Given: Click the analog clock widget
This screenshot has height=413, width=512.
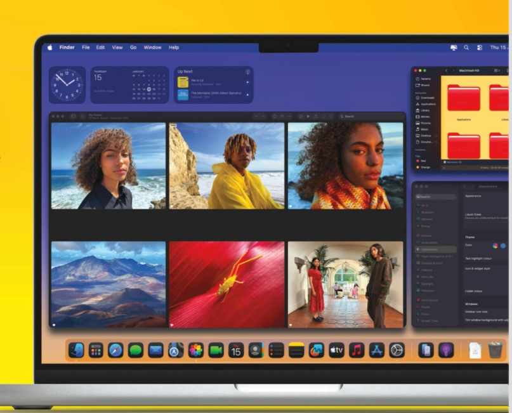Looking at the screenshot, I should click(67, 85).
